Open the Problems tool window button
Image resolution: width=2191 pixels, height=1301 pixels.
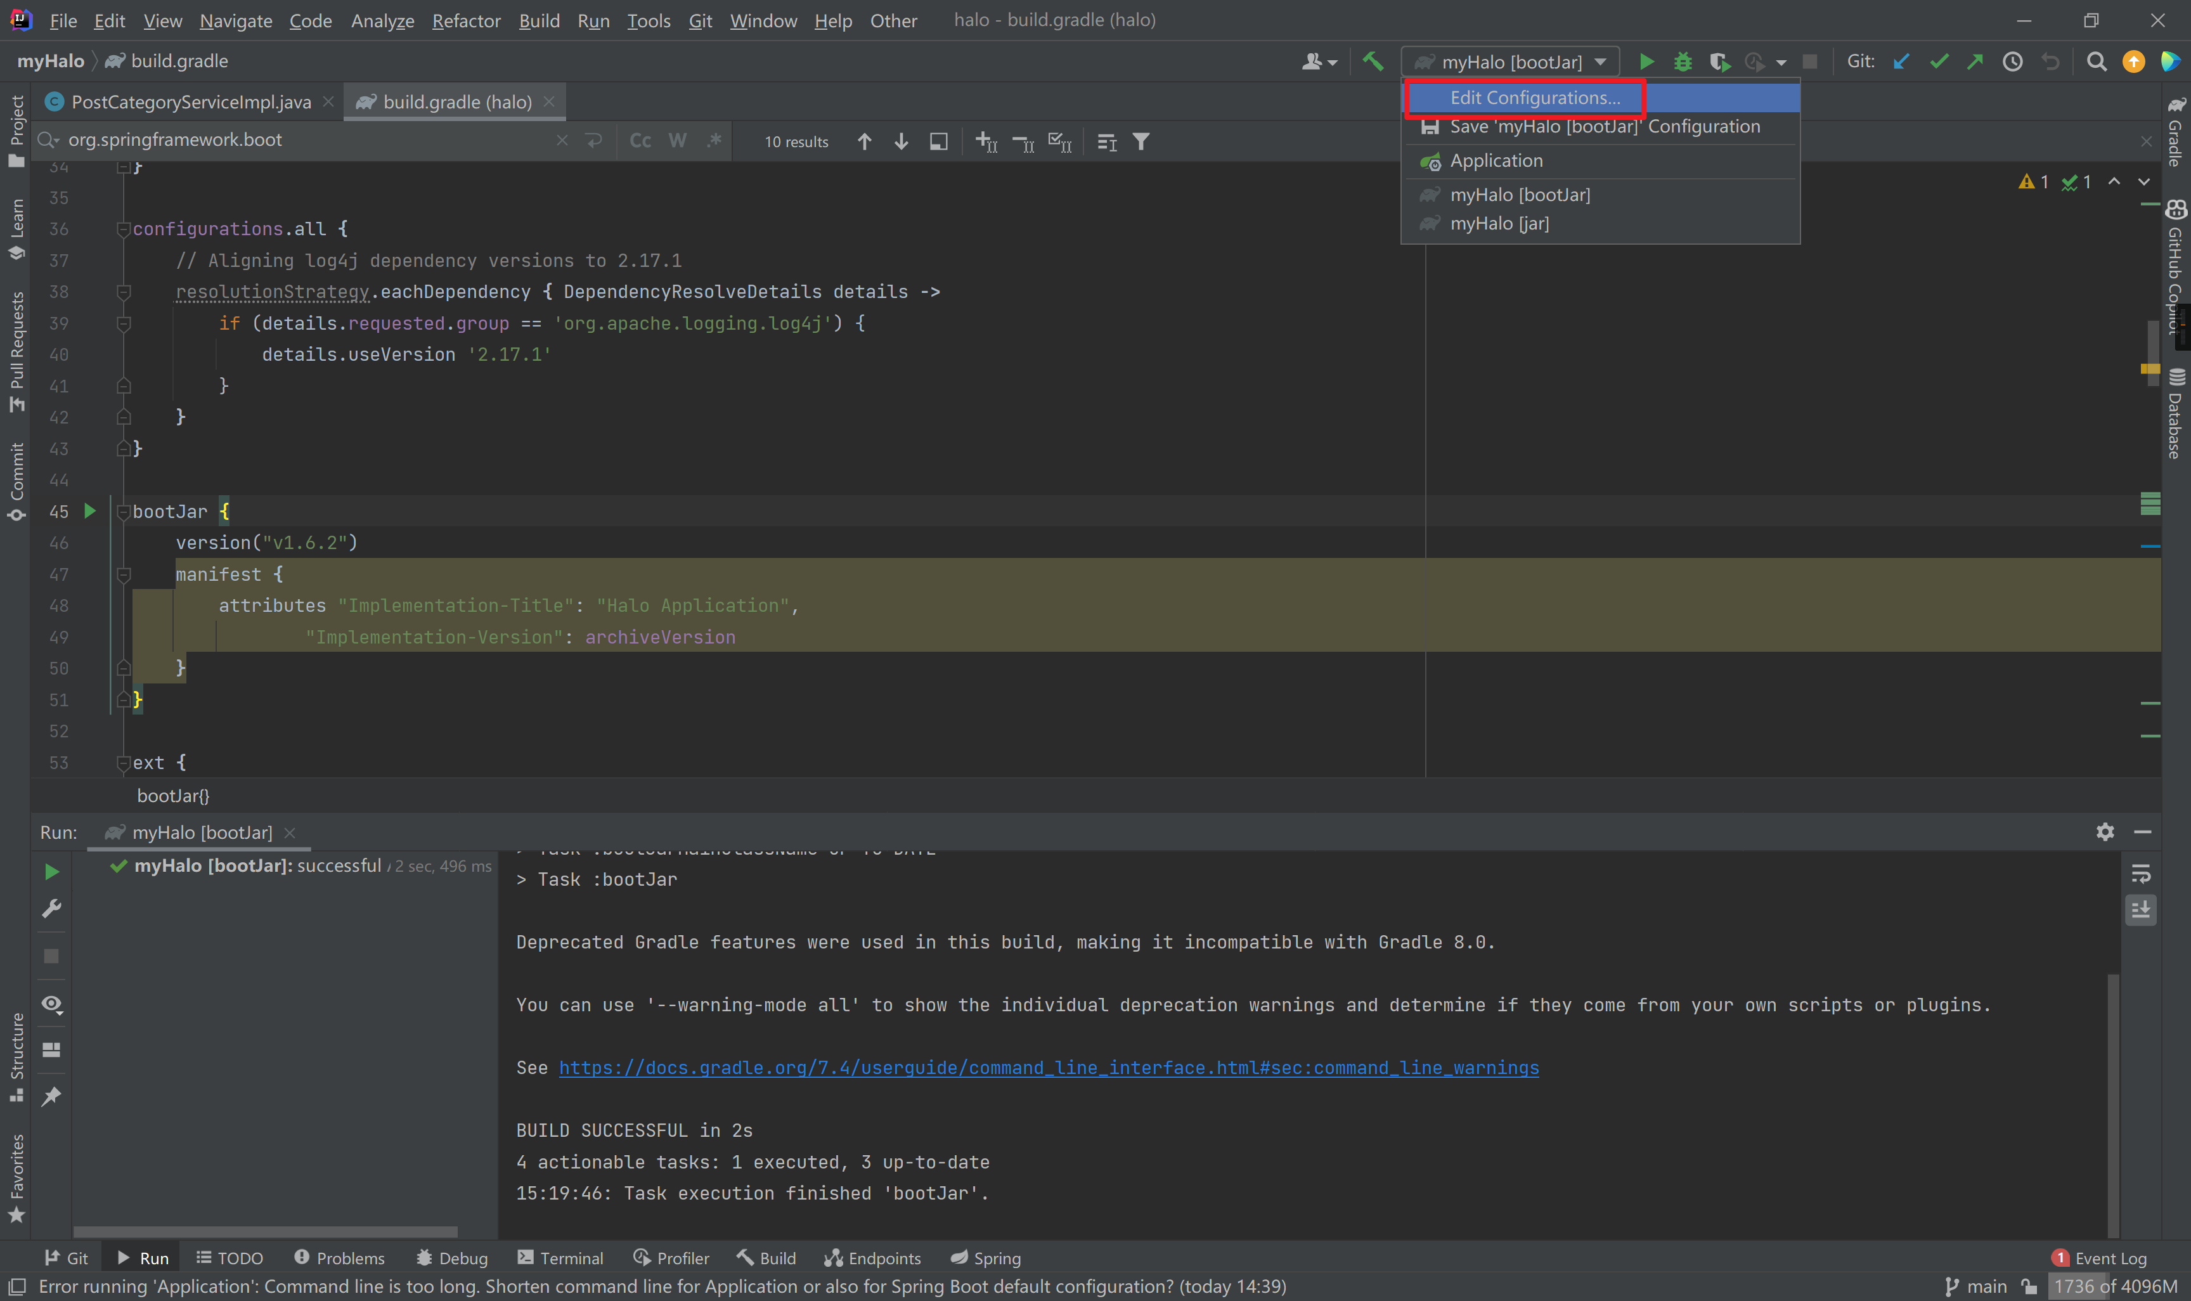[x=339, y=1257]
